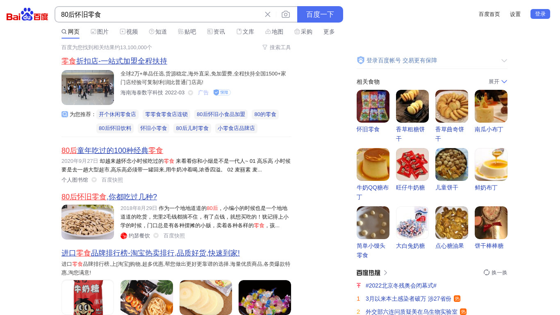Expand the 相关食物 section via 展开
Image resolution: width=560 pixels, height=315 pixels.
click(x=498, y=82)
